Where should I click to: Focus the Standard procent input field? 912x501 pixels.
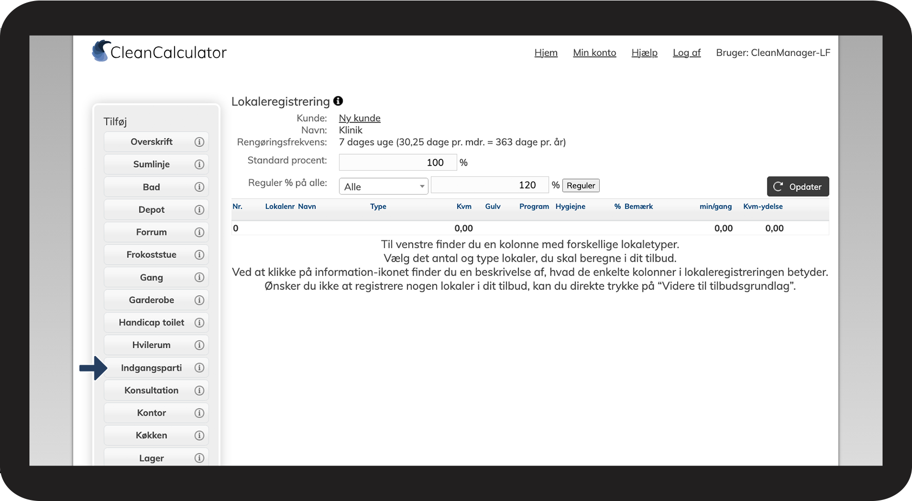[x=398, y=163]
